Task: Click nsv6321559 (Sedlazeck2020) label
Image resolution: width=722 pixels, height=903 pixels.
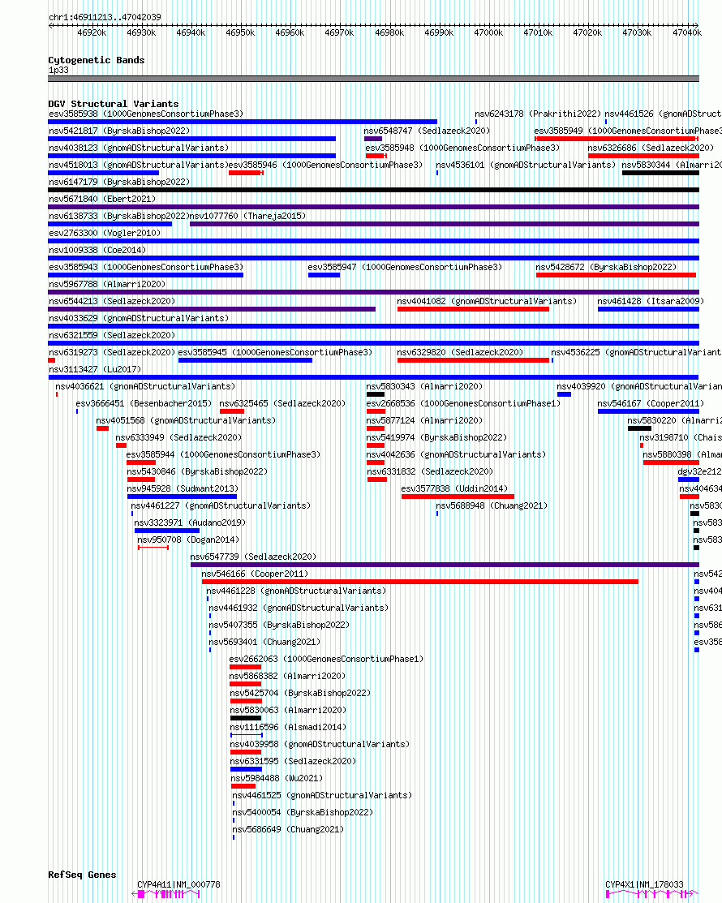Action: (112, 335)
